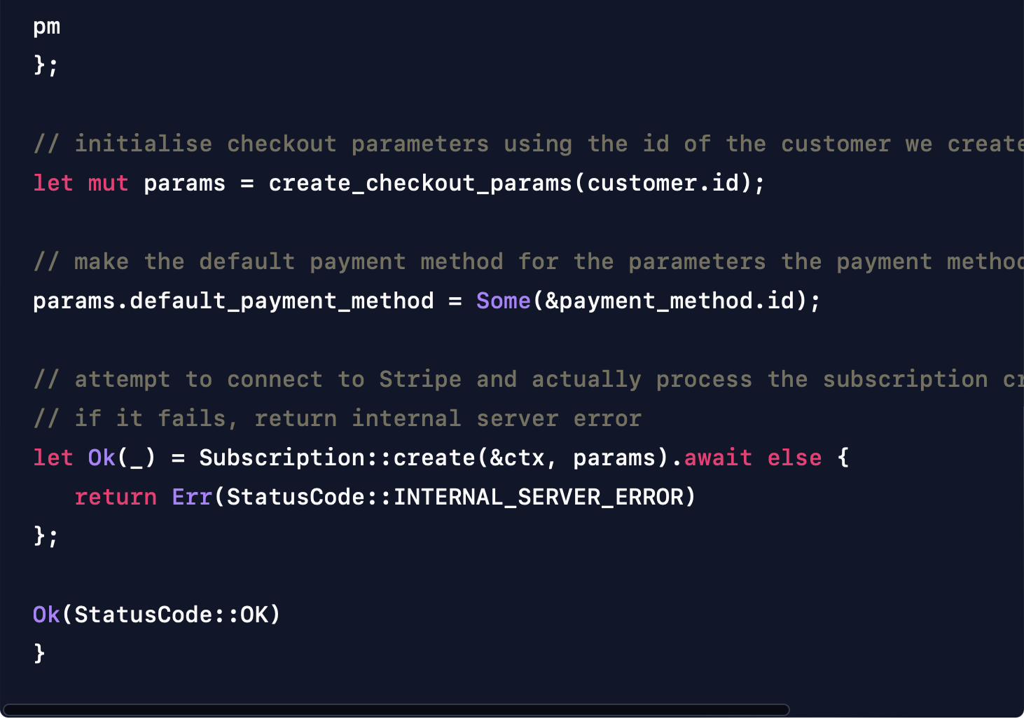Click the &ctx argument
The image size is (1024, 719).
pos(517,458)
